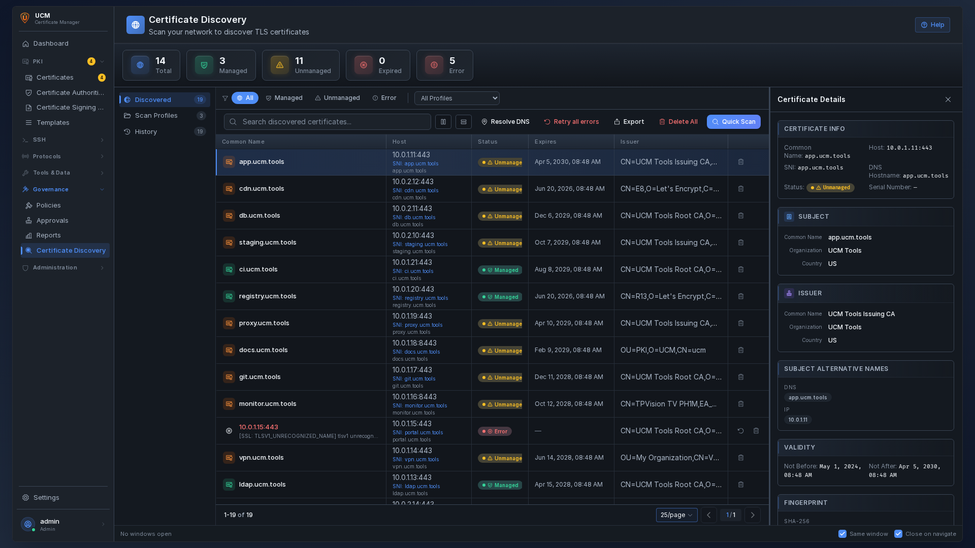Open the All Profiles dropdown
Screen dimensions: 975x548
click(x=457, y=98)
